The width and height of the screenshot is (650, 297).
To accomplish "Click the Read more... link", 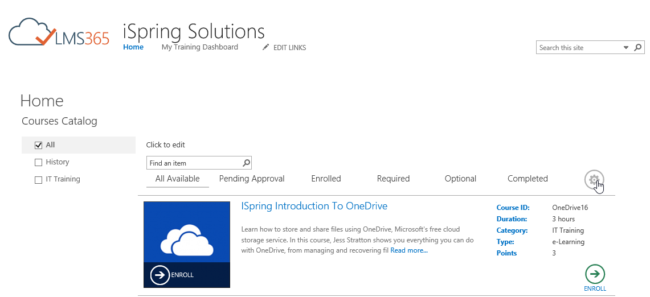I will click(409, 250).
